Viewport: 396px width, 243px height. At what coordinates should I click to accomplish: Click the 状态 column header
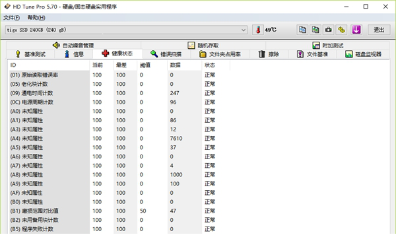[216, 65]
